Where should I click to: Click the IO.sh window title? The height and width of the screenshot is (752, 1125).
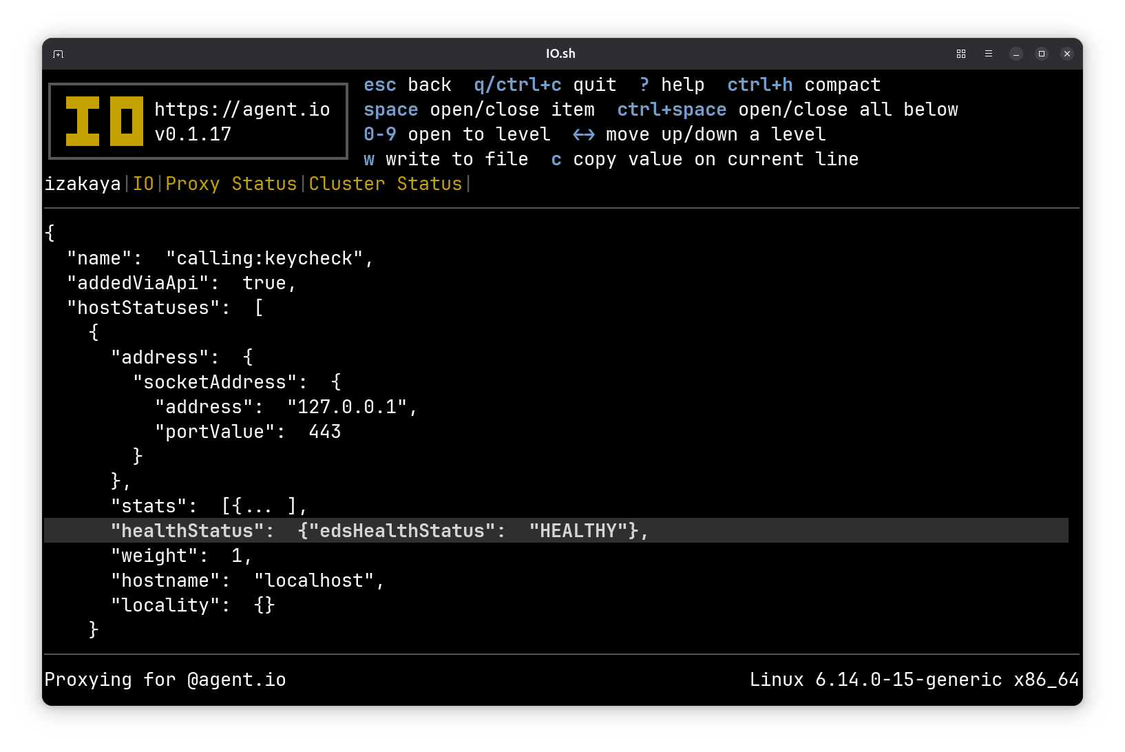[560, 54]
